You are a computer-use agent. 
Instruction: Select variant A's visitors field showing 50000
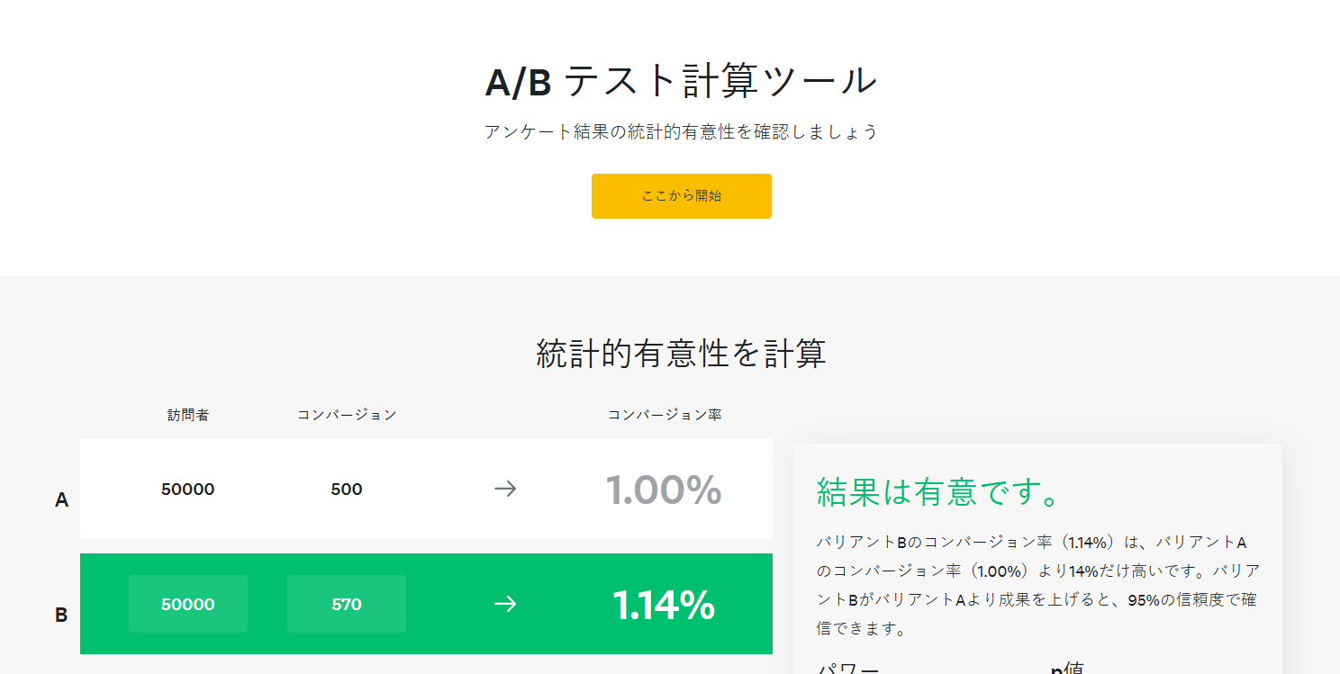click(187, 489)
